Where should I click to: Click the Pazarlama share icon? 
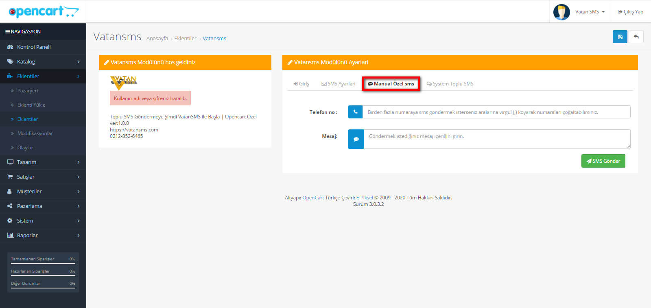point(10,206)
